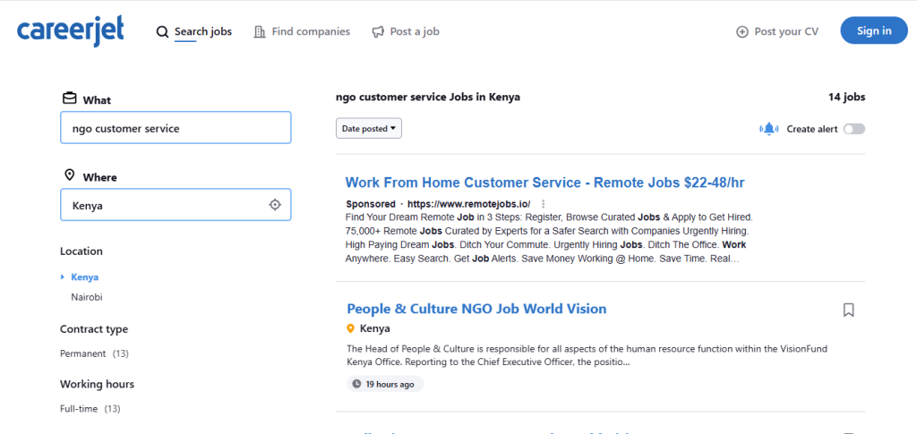Click the orange pin icon next to Kenya

tap(351, 328)
